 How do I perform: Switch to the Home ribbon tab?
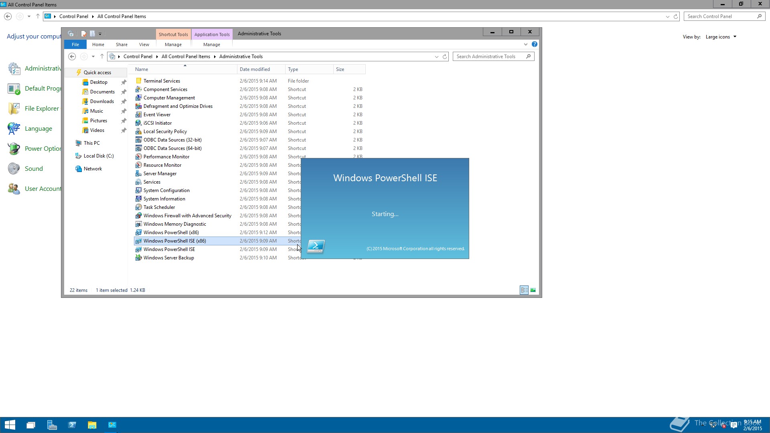click(98, 45)
